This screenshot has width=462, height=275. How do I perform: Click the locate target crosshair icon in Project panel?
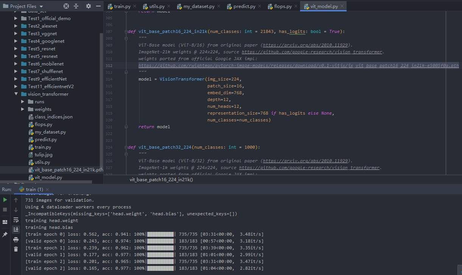pos(66,6)
